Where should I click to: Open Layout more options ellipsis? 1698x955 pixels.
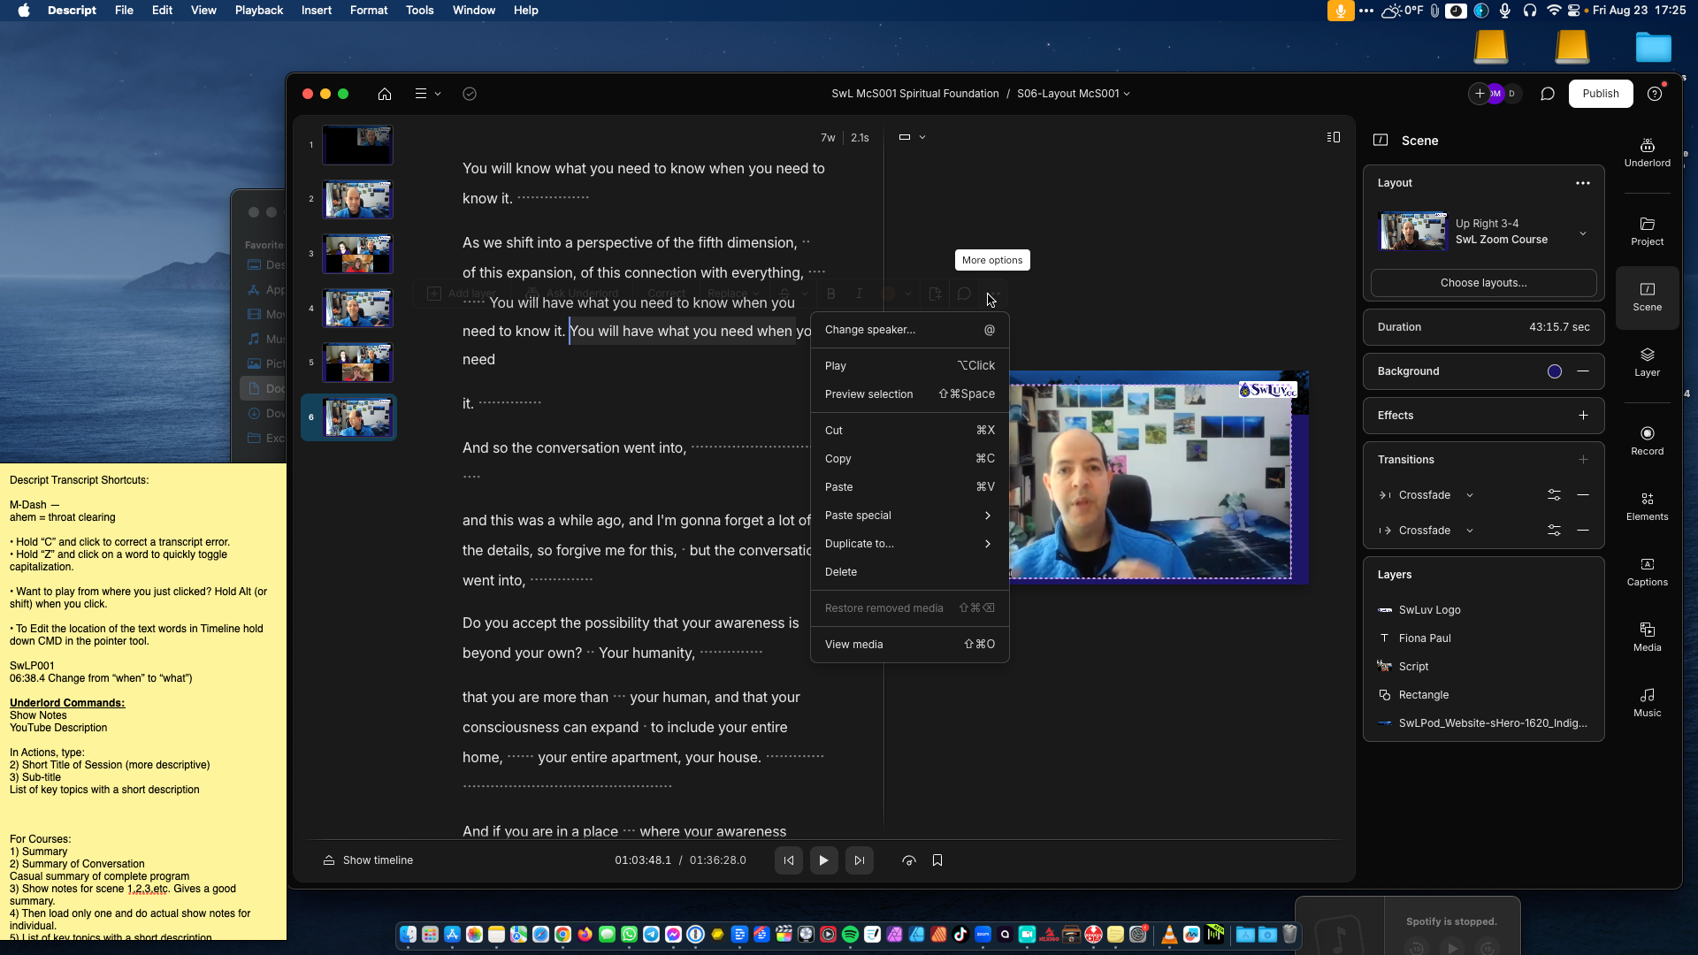coord(1583,183)
